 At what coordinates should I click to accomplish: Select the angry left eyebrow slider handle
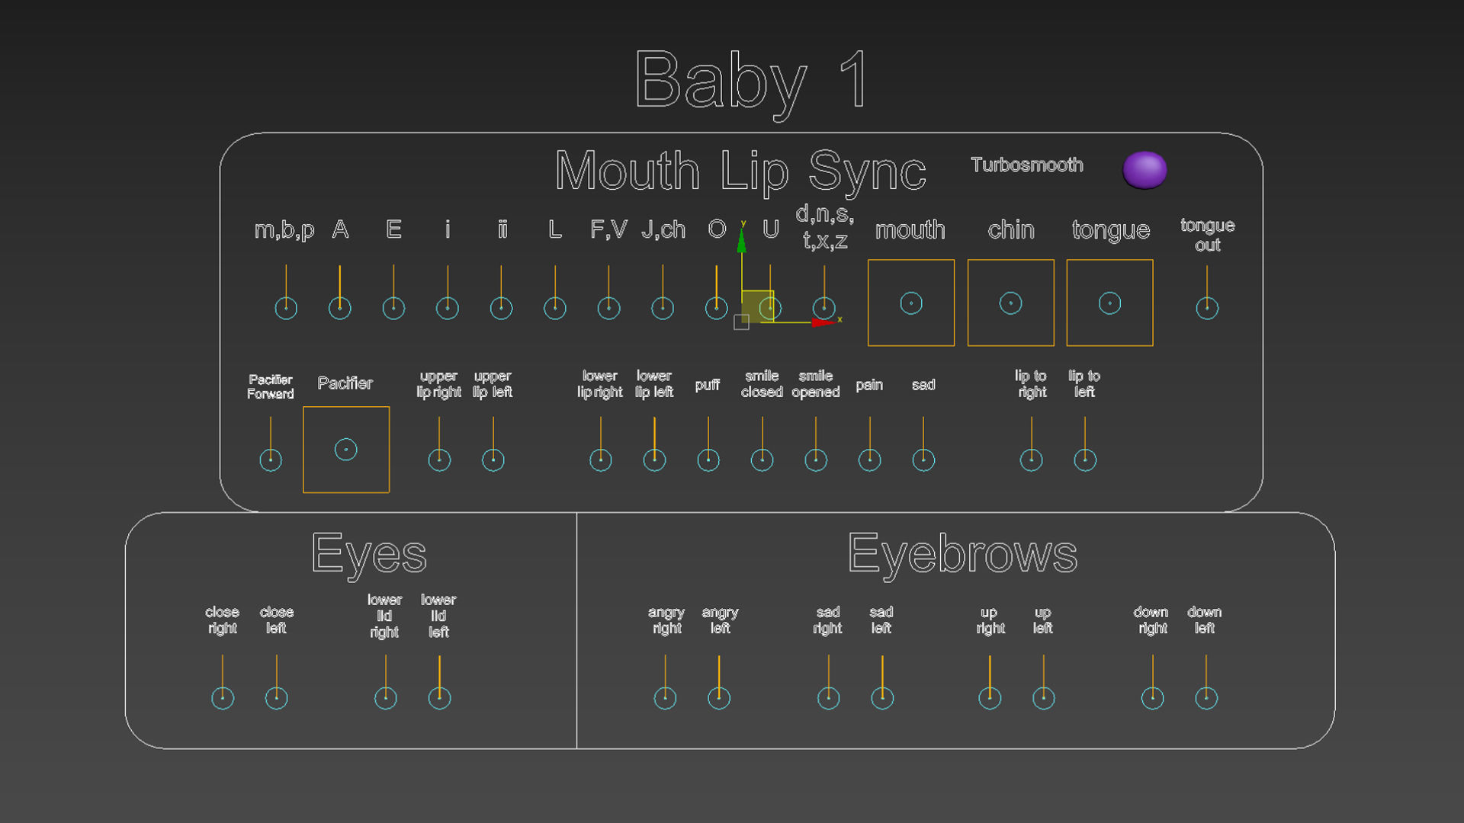click(x=719, y=698)
